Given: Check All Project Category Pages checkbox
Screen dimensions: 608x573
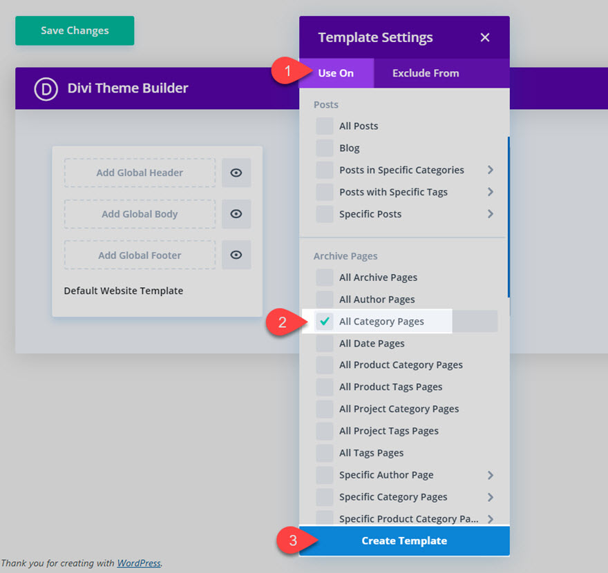Looking at the screenshot, I should pos(324,409).
